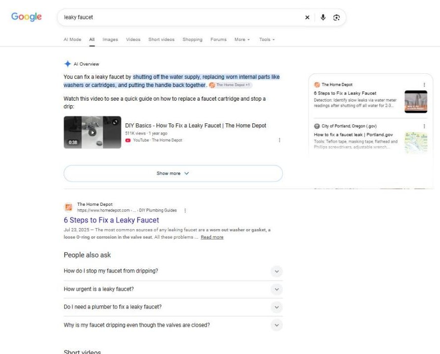
Task: Switch to the Shopping tab
Action: (193, 39)
